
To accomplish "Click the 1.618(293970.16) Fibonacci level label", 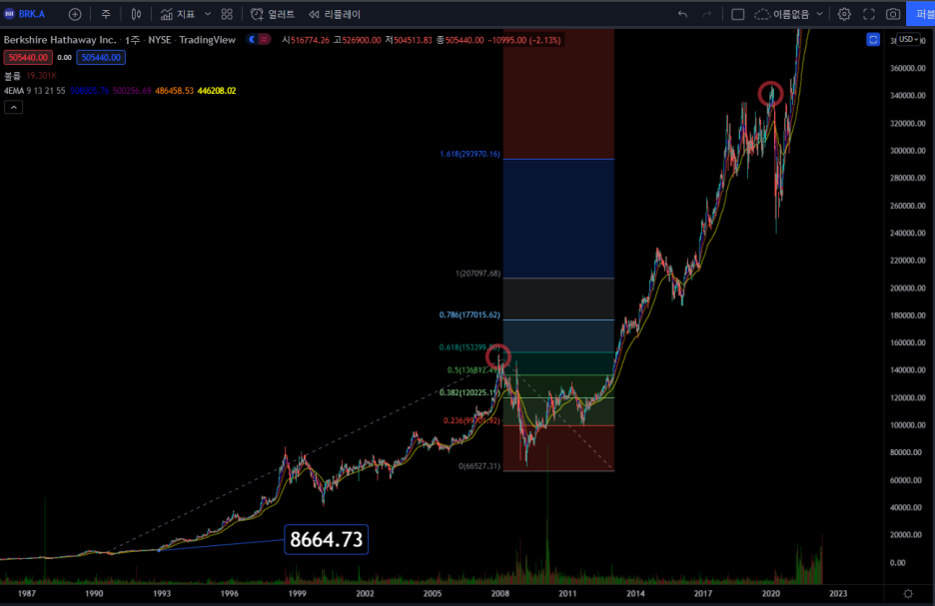I will click(469, 154).
